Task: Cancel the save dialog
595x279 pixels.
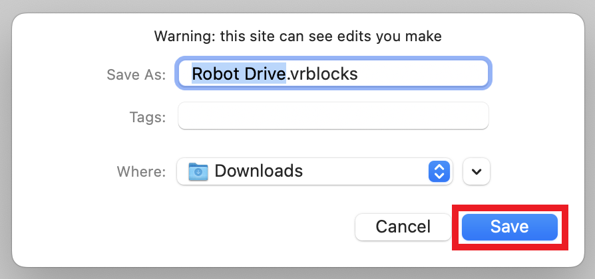Action: point(403,227)
